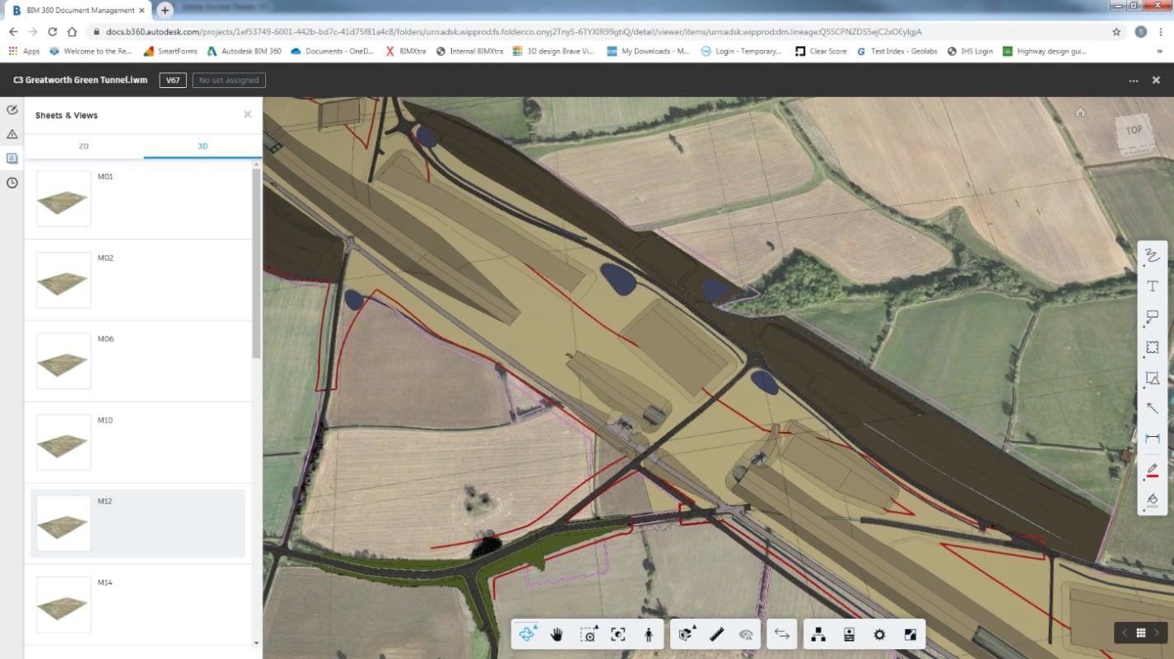Viewport: 1174px width, 659px height.
Task: Open Chrome menu three dots
Action: [1162, 31]
